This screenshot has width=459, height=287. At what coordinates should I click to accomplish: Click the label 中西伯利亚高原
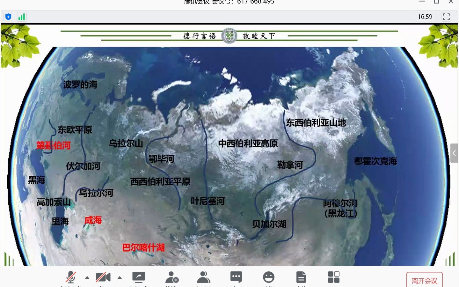coord(248,143)
